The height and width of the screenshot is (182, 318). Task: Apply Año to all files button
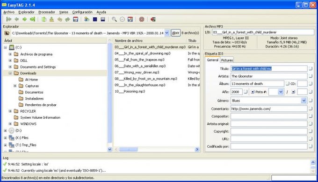(246, 92)
